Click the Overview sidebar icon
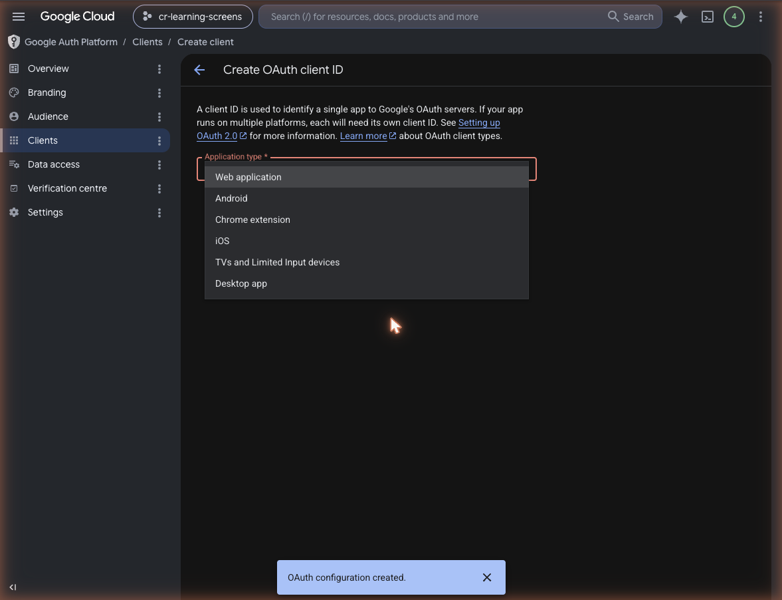This screenshot has height=600, width=782. click(14, 69)
